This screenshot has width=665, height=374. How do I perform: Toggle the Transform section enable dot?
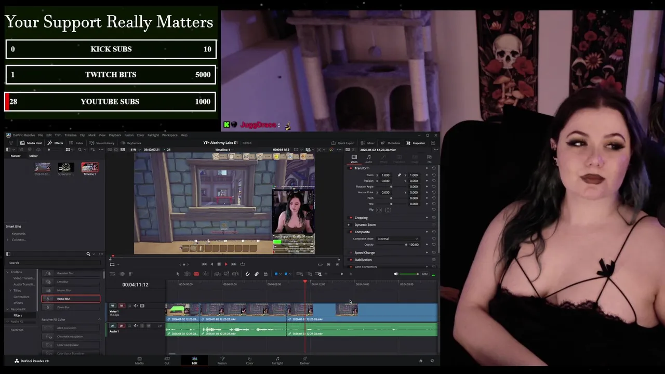coord(351,168)
